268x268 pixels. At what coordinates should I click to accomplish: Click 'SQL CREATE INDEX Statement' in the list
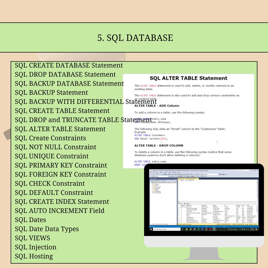62,202
